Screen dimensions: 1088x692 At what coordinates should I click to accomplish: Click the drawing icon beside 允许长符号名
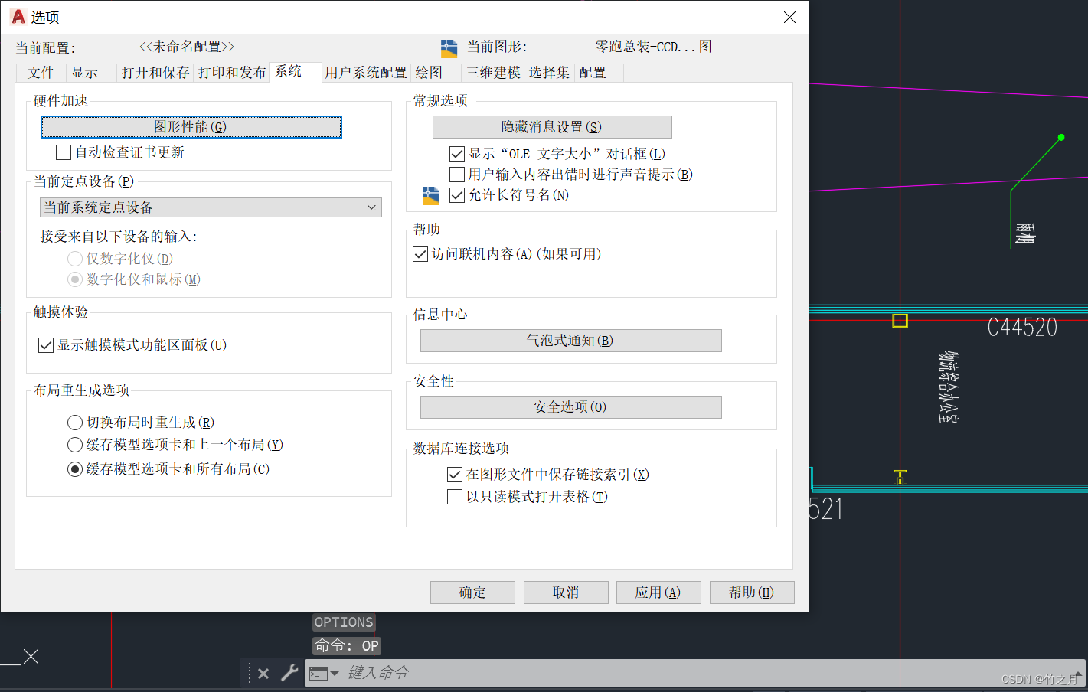click(x=430, y=195)
